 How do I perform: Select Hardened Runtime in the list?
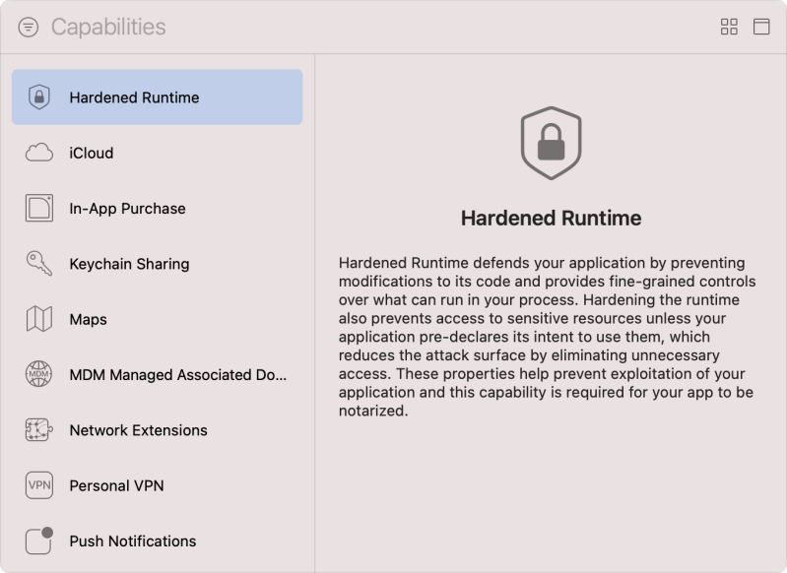(157, 96)
